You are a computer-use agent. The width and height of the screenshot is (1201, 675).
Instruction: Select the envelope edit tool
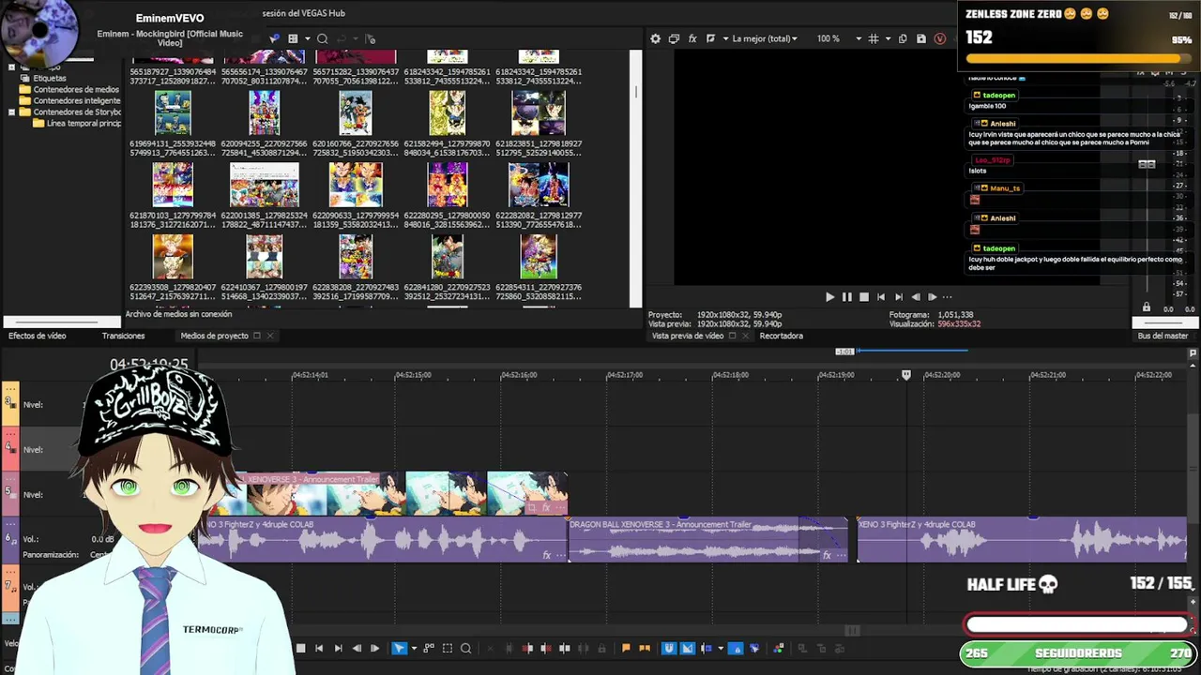click(x=429, y=648)
